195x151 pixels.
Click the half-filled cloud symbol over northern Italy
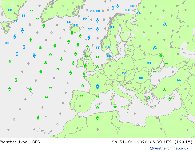113,86
